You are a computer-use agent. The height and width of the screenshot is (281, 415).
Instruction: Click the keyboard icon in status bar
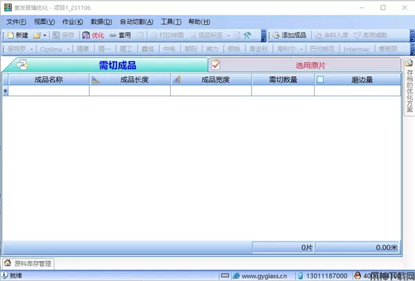pos(225,275)
